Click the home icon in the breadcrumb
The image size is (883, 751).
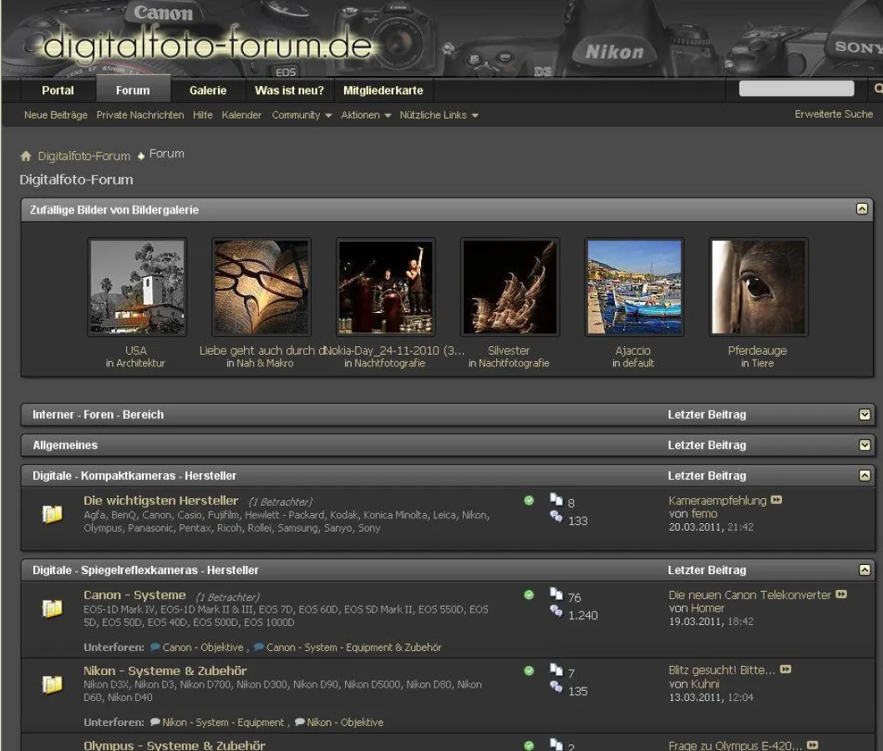(x=26, y=156)
